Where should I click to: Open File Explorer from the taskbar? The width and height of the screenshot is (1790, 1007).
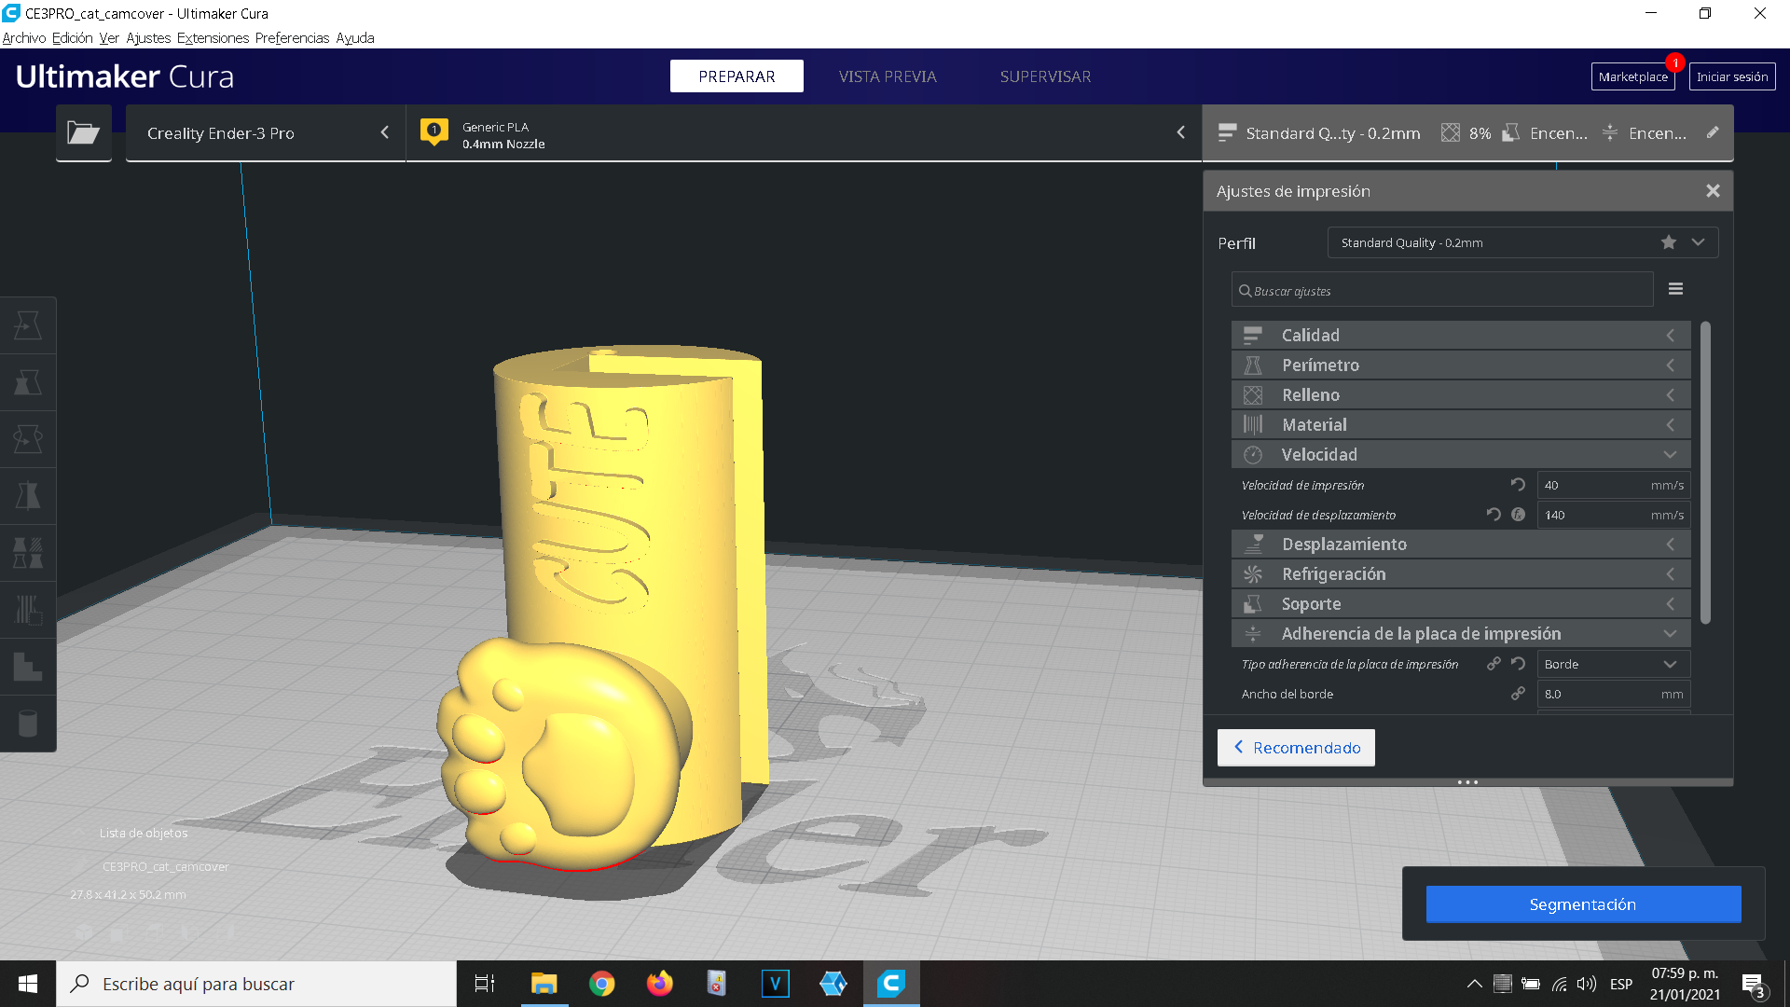pyautogui.click(x=544, y=984)
